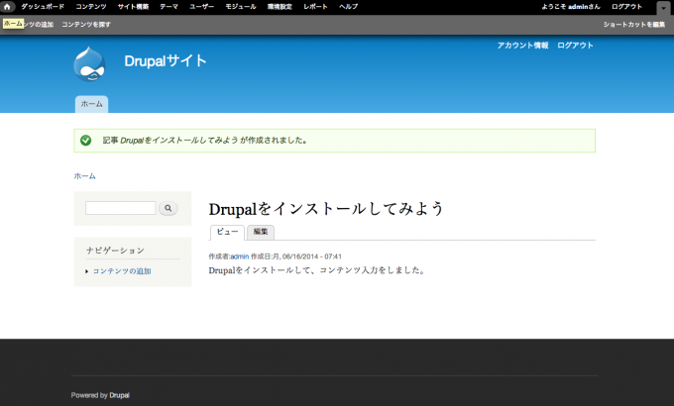Open ショートカットを編集 link

pyautogui.click(x=633, y=24)
